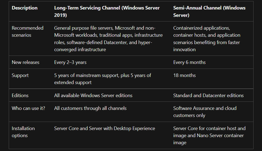The width and height of the screenshot is (262, 151).
Task: Click the Installation options row label
Action: (23, 132)
